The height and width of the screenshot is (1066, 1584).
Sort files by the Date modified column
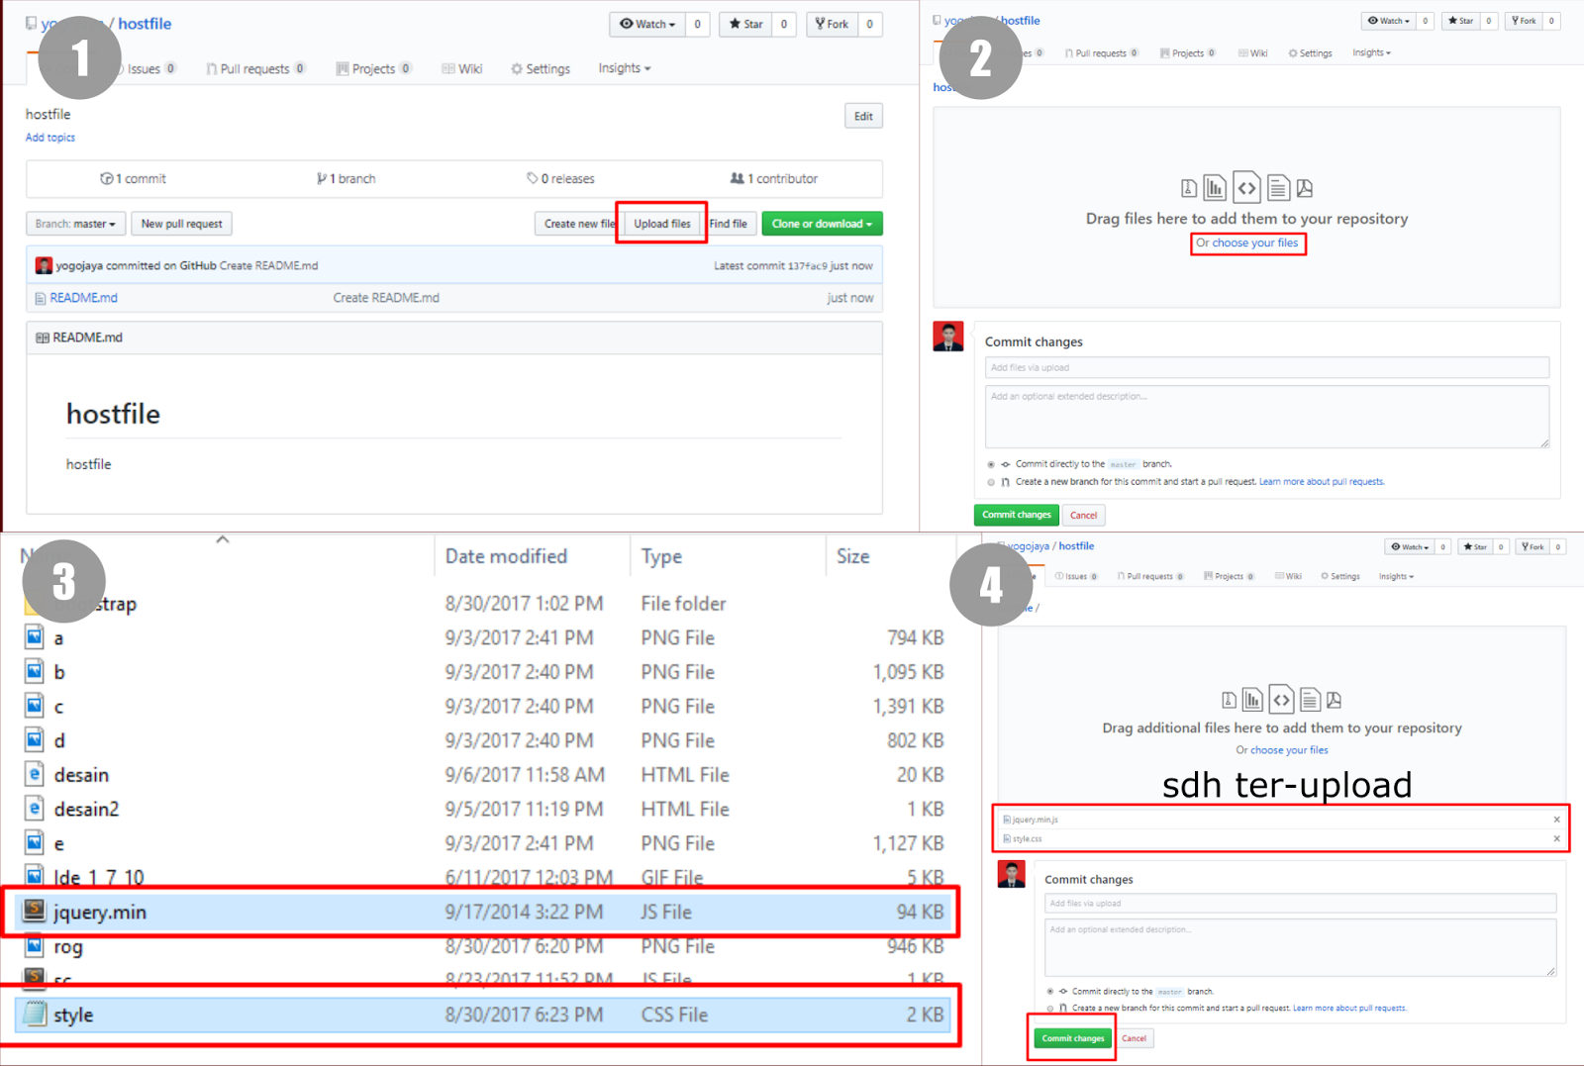click(506, 556)
